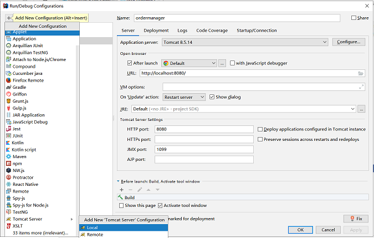The height and width of the screenshot is (238, 374).
Task: Select Remote in Tomcat Server submenu
Action: tap(124, 235)
